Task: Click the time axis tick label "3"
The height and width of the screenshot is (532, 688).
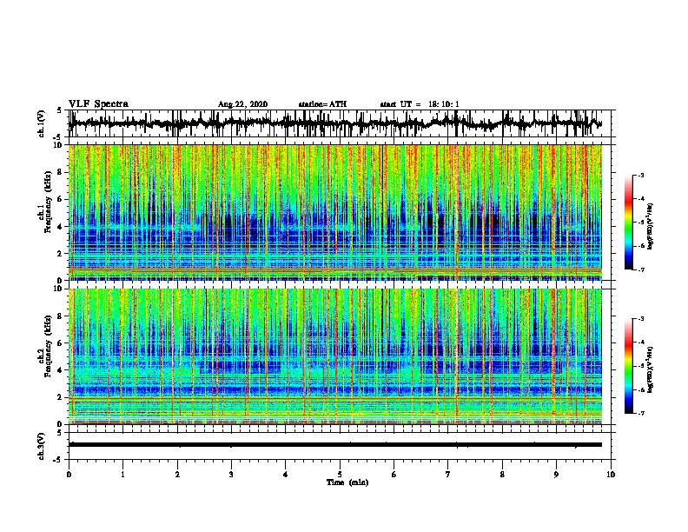Action: 231,475
